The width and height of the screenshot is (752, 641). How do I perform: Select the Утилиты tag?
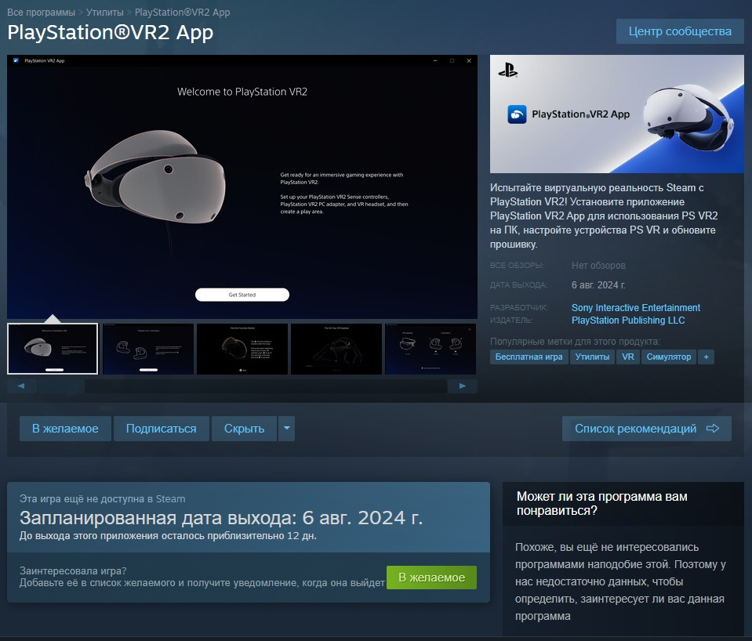click(592, 357)
